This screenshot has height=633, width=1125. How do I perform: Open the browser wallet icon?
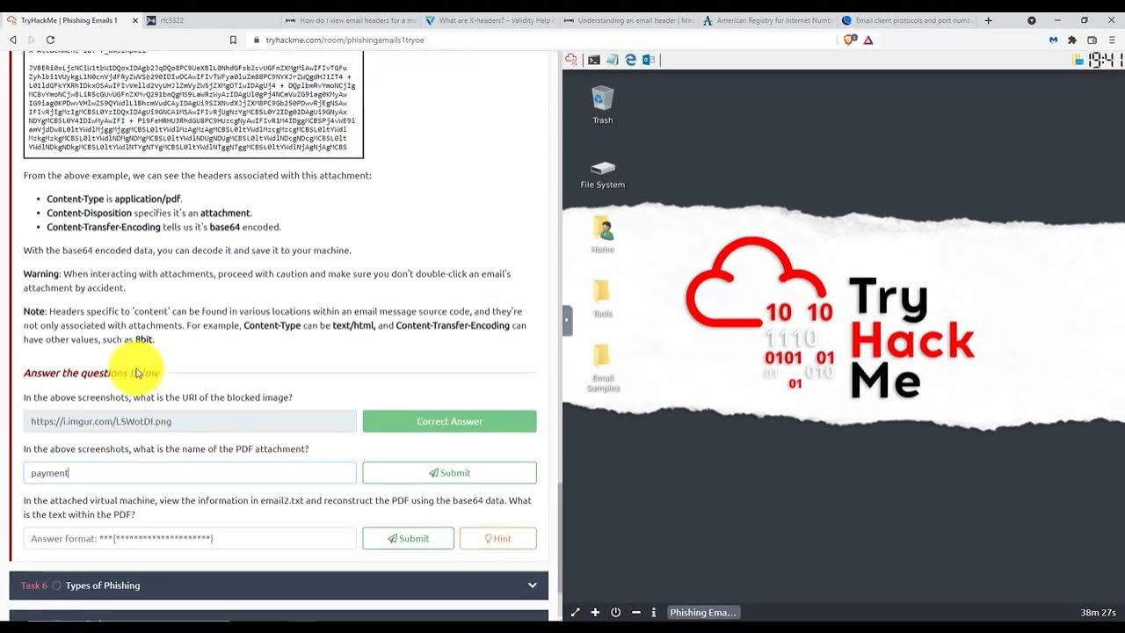pos(1092,40)
